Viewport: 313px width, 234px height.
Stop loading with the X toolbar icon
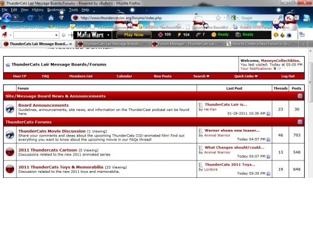click(41, 18)
